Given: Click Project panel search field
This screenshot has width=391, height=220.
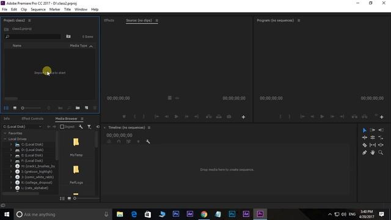Looking at the screenshot, I should point(32,37).
